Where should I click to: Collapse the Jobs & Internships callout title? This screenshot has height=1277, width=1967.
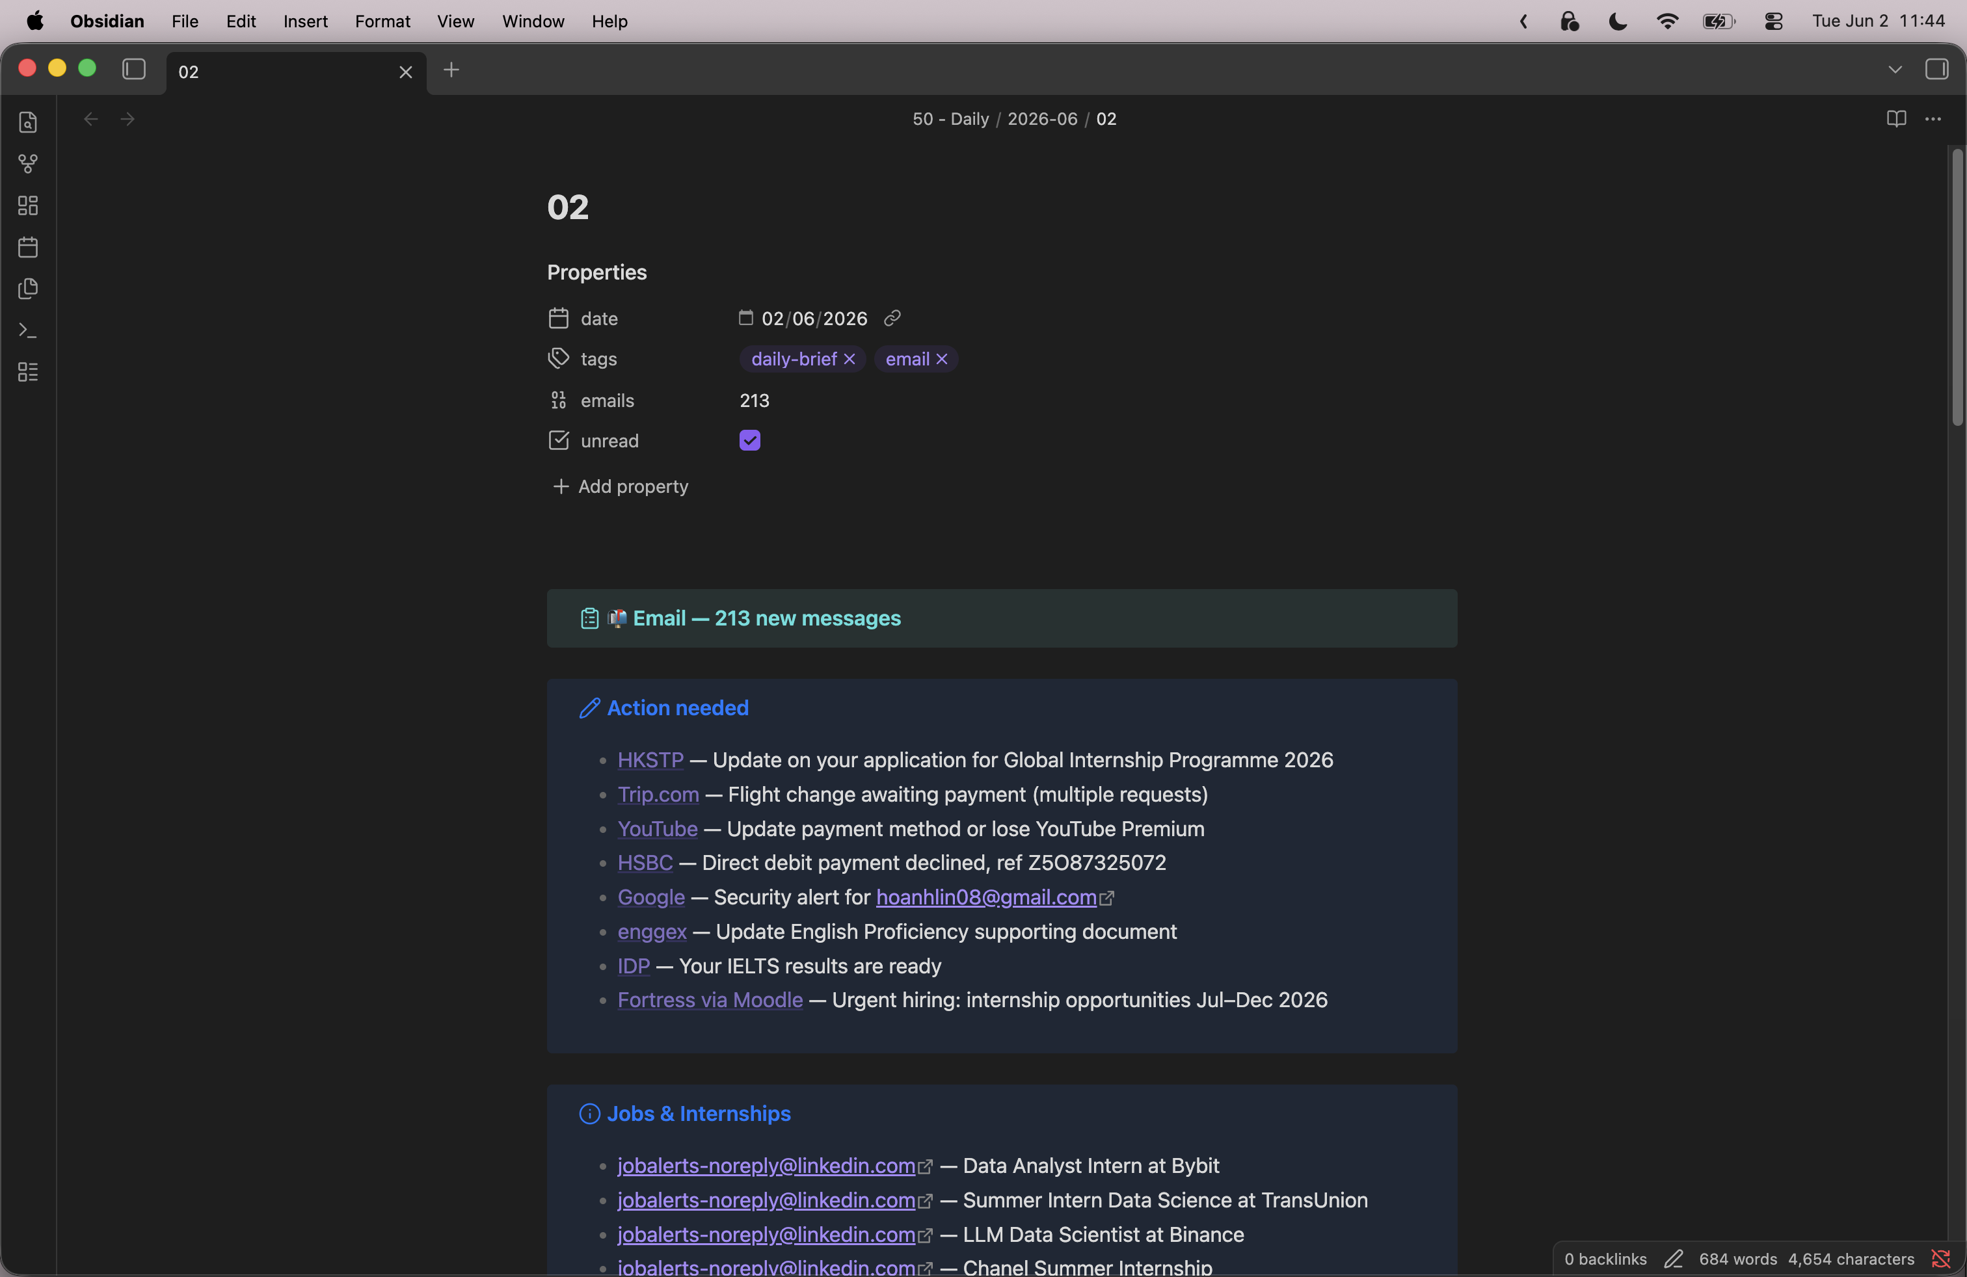point(699,1113)
